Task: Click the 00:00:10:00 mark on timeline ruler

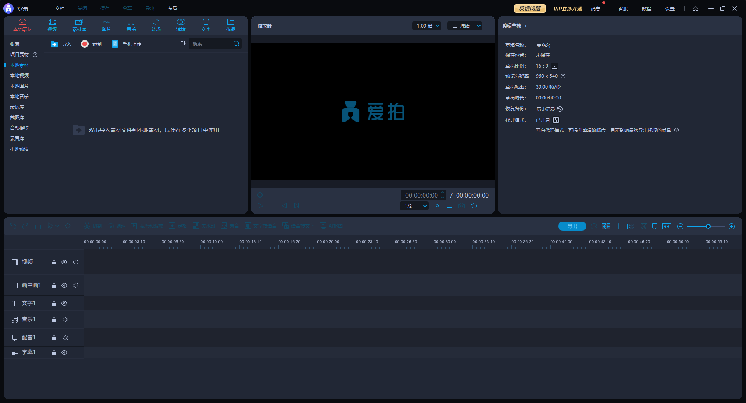Action: 211,242
